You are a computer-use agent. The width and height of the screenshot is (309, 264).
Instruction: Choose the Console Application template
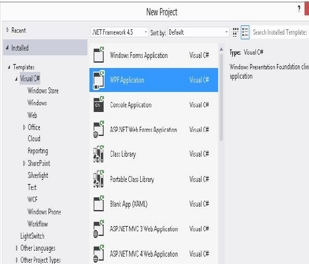pyautogui.click(x=131, y=105)
